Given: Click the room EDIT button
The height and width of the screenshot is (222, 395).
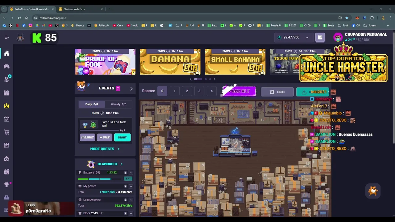Looking at the screenshot, I should [277, 92].
